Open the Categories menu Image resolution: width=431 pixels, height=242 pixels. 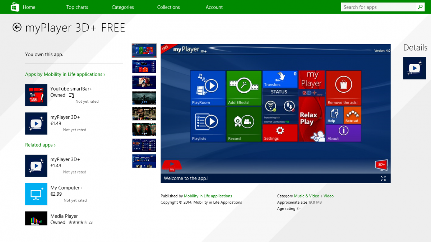(123, 7)
